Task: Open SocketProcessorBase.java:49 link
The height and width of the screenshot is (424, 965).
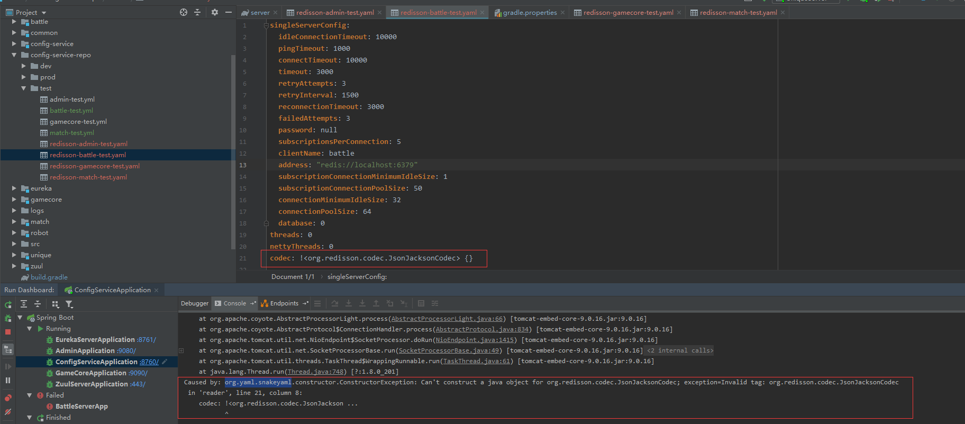Action: click(x=449, y=350)
